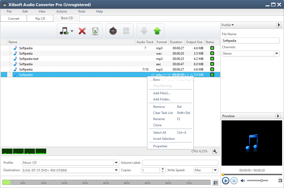Click the Copies number field

coord(151,170)
